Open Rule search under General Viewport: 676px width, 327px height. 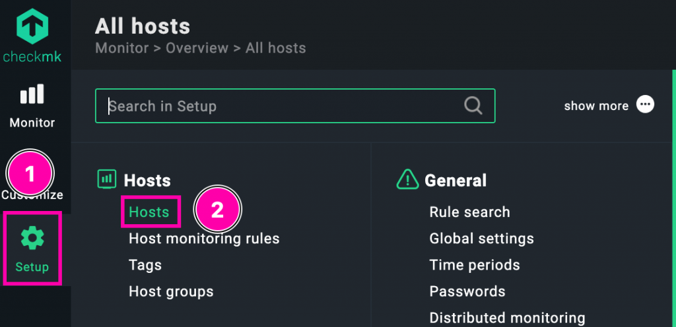click(469, 212)
